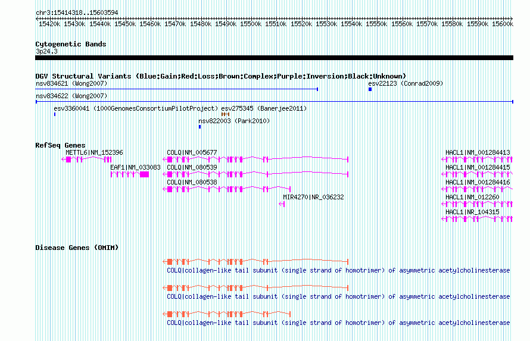
Task: Select the blue esv22123 variant box
Action: point(370,89)
